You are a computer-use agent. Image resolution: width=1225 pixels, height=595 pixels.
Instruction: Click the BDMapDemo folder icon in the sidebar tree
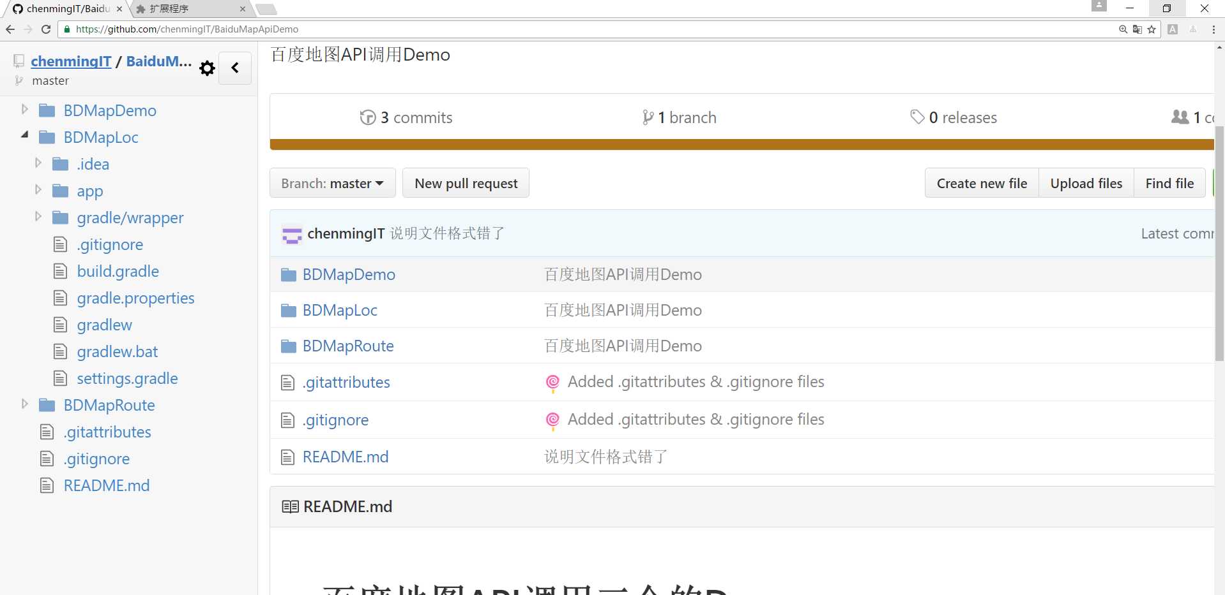[47, 111]
